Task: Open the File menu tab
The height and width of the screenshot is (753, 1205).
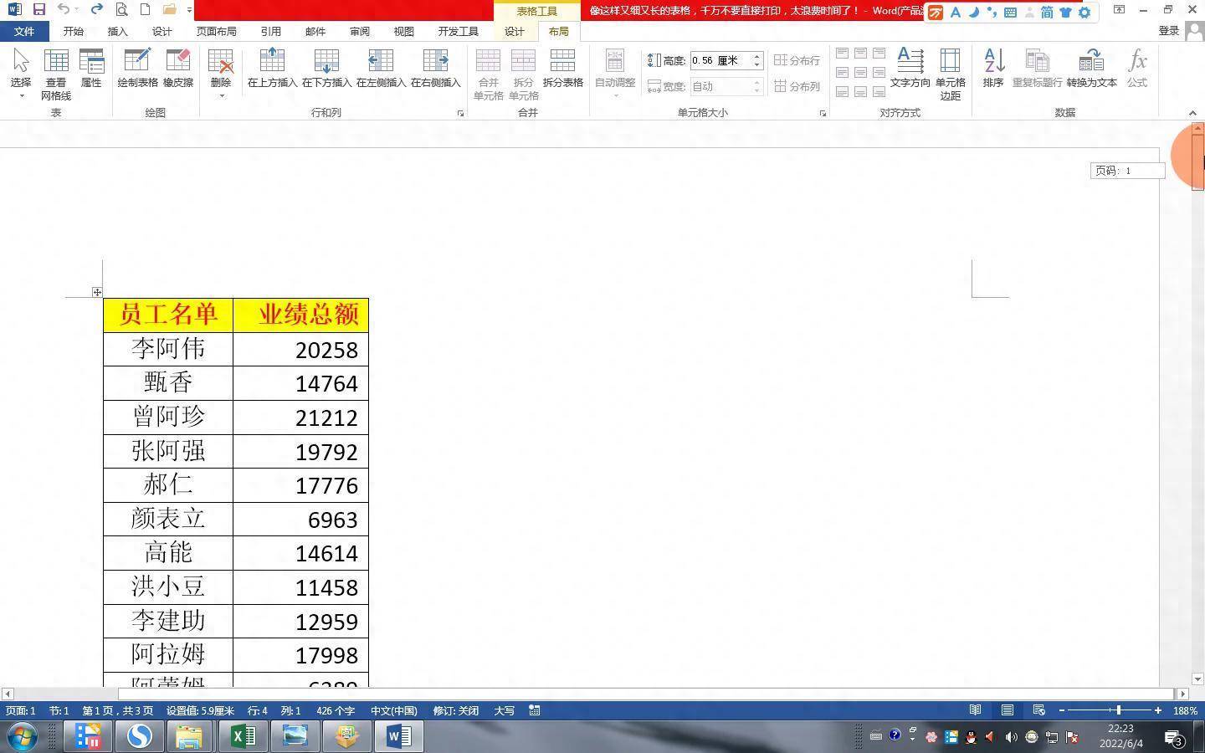Action: (24, 31)
